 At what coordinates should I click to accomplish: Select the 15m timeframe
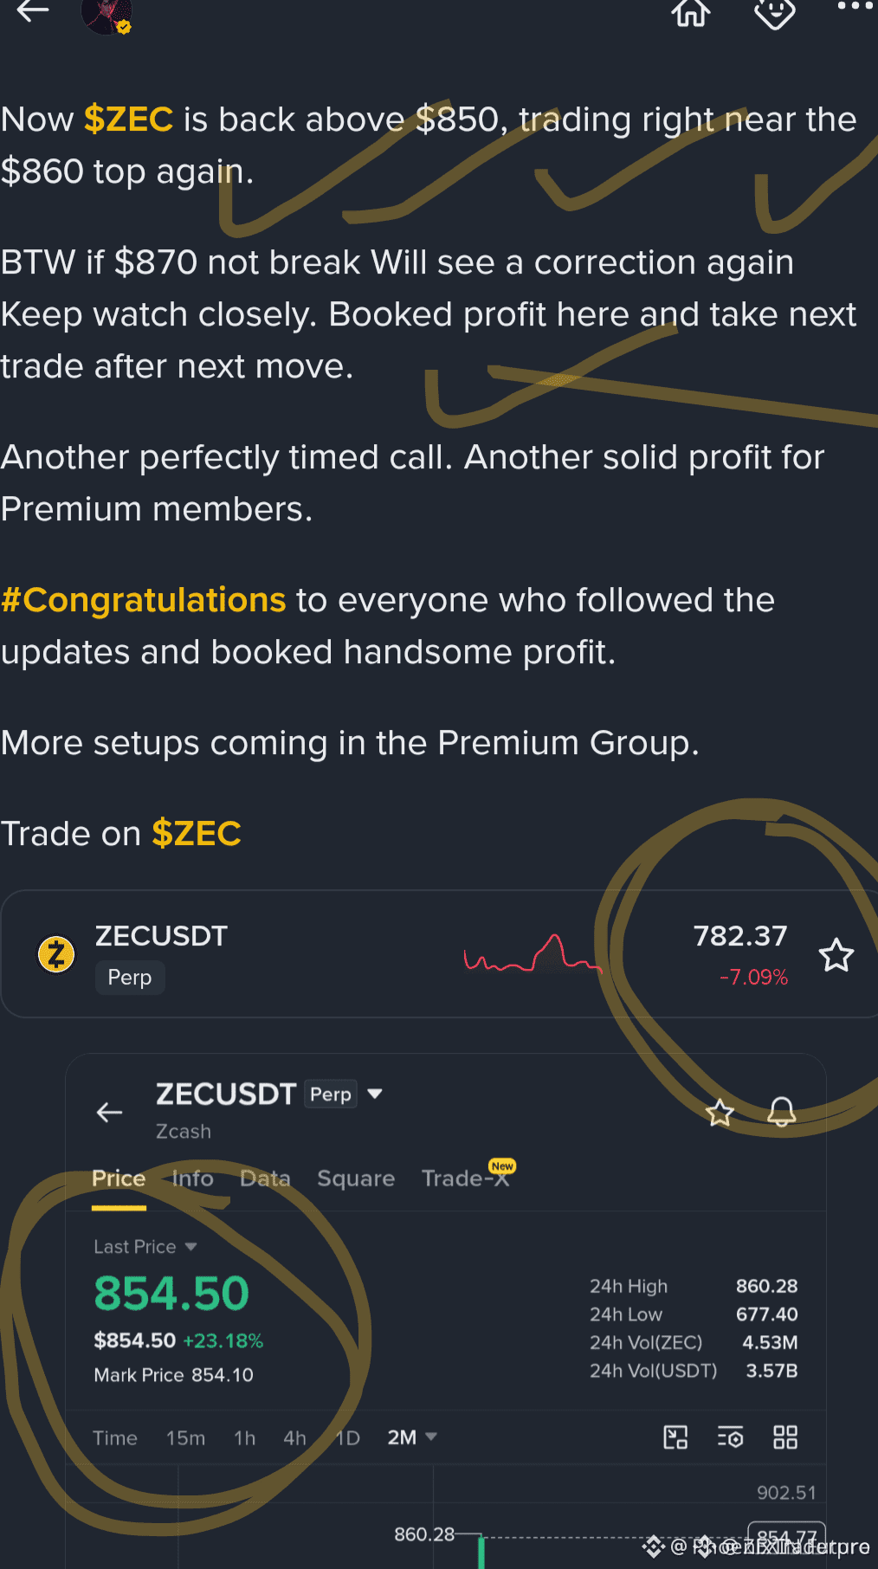pos(186,1438)
